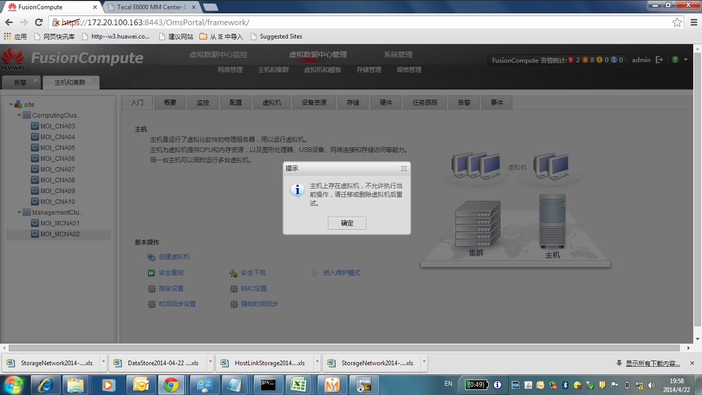Open the 事件 tab
This screenshot has height=395, width=702.
click(497, 103)
